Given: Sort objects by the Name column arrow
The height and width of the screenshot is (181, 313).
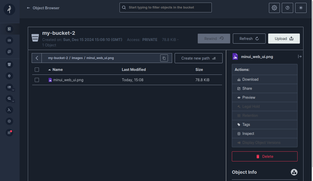Looking at the screenshot, I should coord(49,70).
